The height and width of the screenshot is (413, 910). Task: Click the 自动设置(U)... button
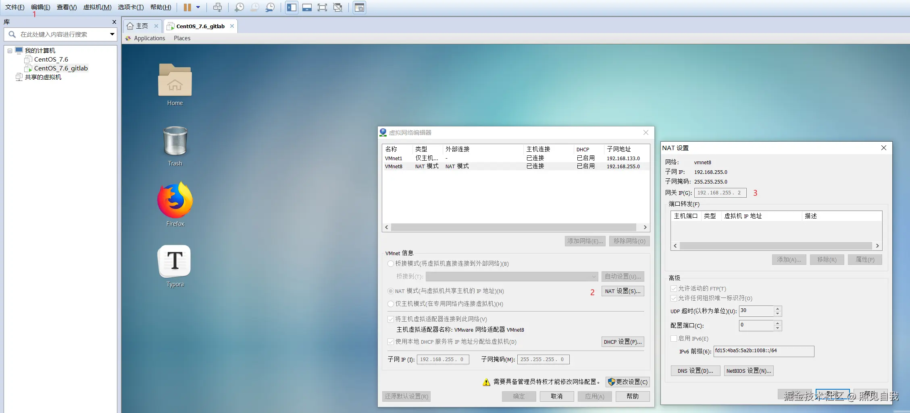[x=623, y=277]
